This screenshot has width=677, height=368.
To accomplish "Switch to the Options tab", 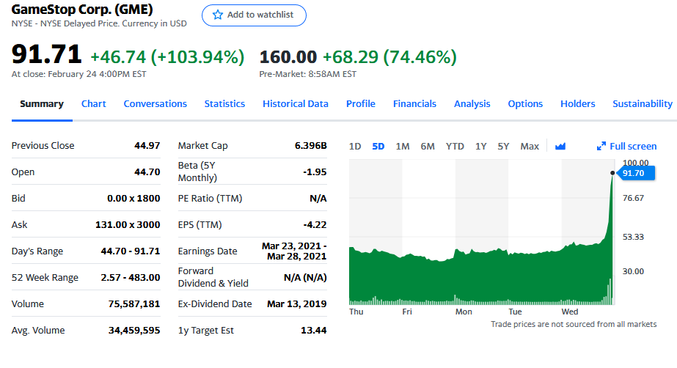I will 525,104.
